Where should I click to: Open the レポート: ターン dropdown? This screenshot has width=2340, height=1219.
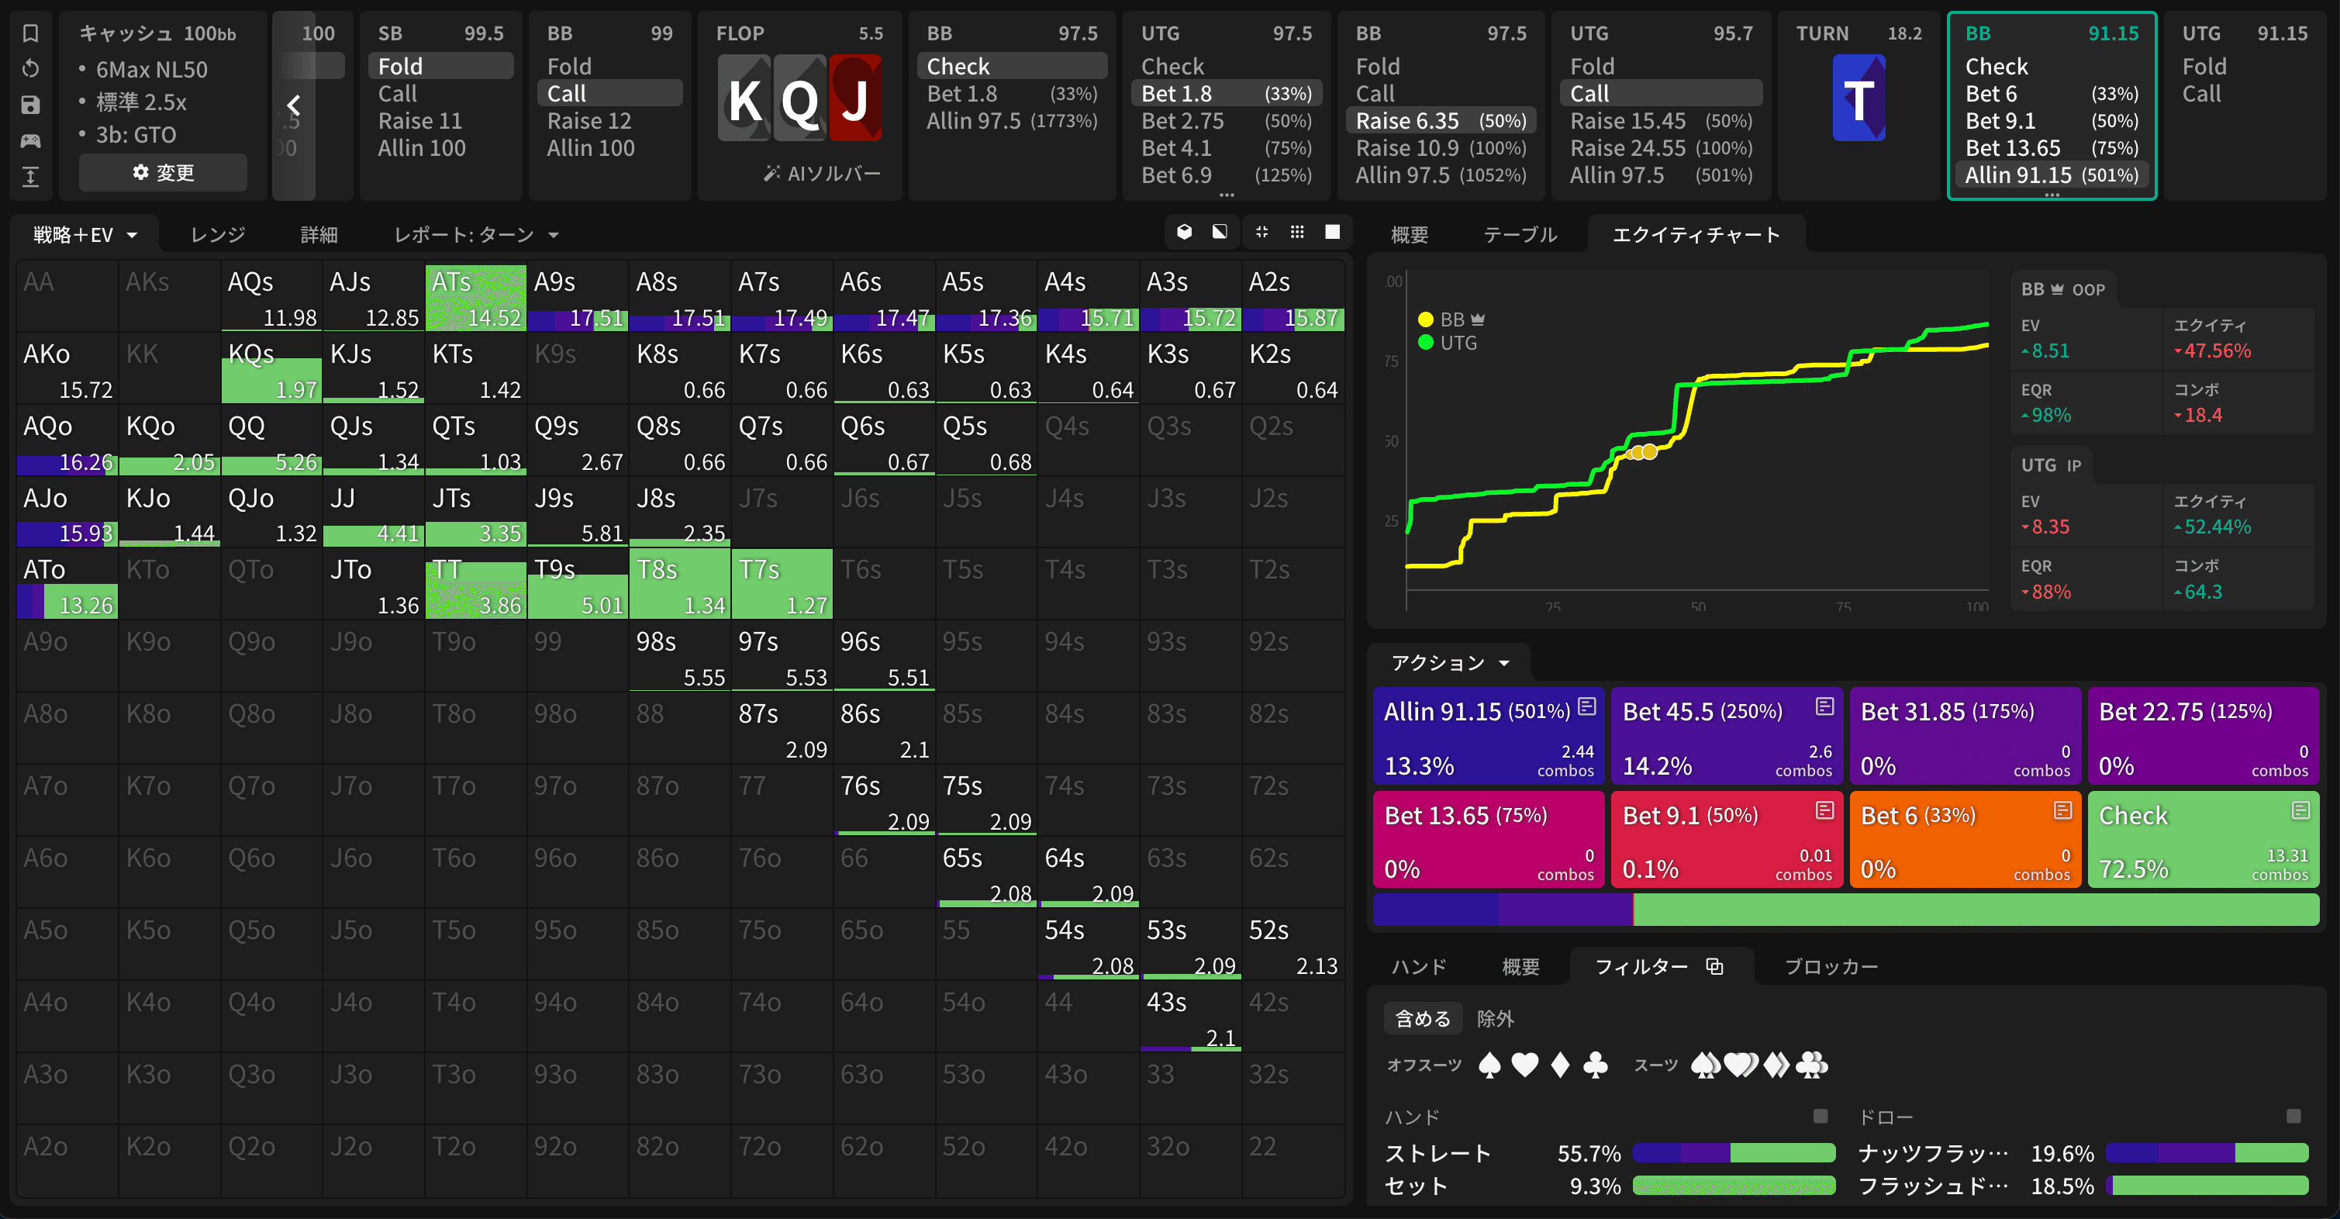click(x=475, y=235)
